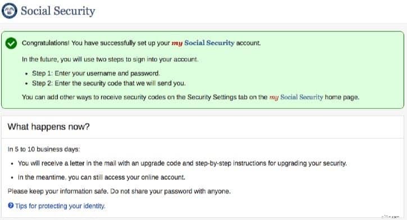This screenshot has width=407, height=220.
Task: Click my Social Security home page mention
Action: 296,97
